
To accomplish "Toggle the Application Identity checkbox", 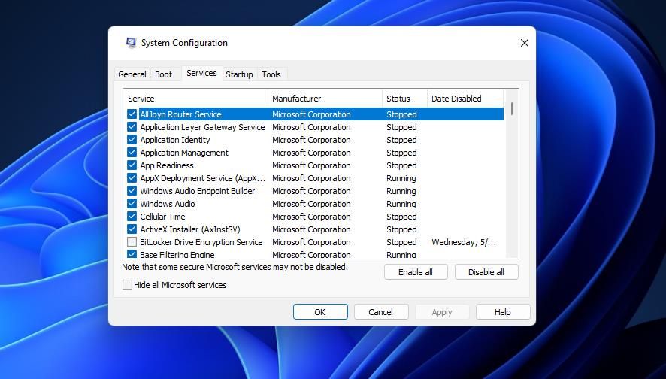I will 132,140.
